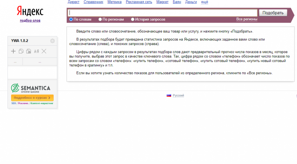Click the Подобрать button
The width and height of the screenshot is (297, 164).
coord(273,13)
